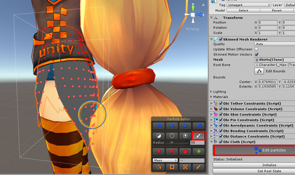This screenshot has width=295, height=175.
Task: Adjust the Radius slider handle
Action: click(x=171, y=143)
